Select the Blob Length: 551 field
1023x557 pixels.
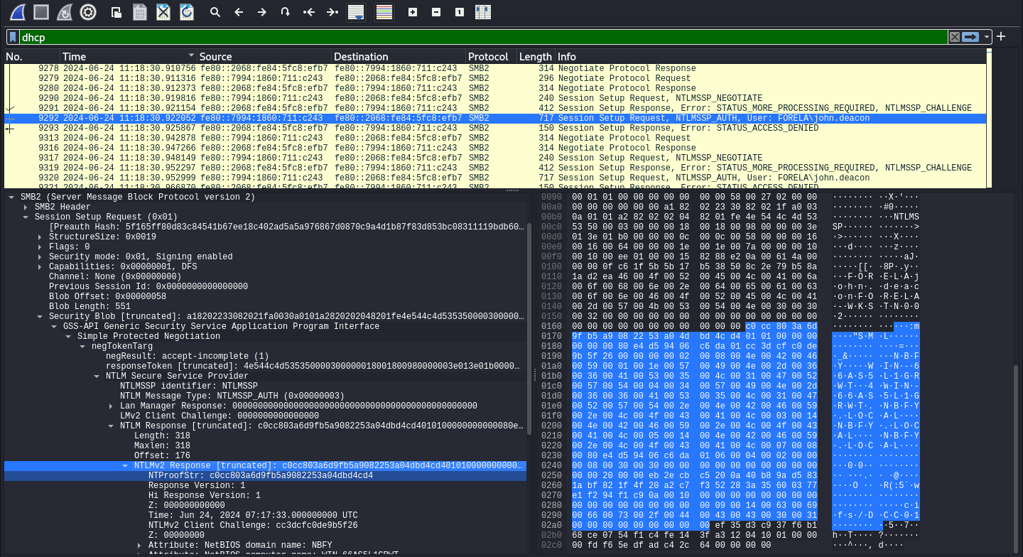pos(265,306)
